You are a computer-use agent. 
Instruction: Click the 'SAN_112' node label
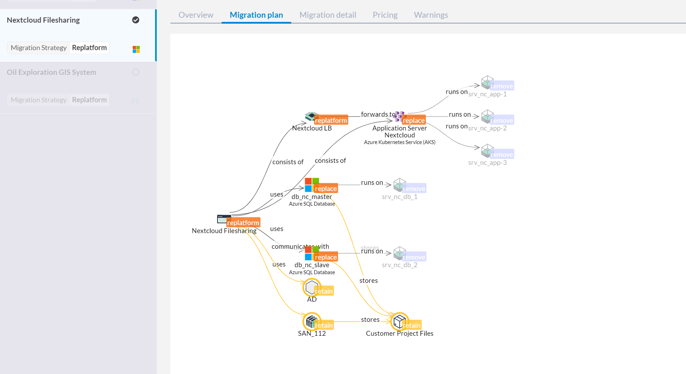[x=312, y=333]
